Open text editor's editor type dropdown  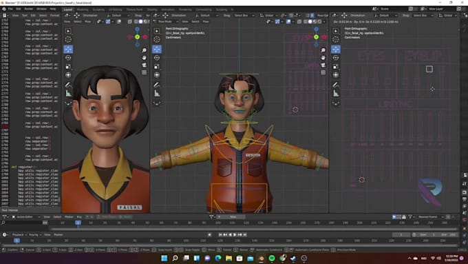(x=6, y=15)
